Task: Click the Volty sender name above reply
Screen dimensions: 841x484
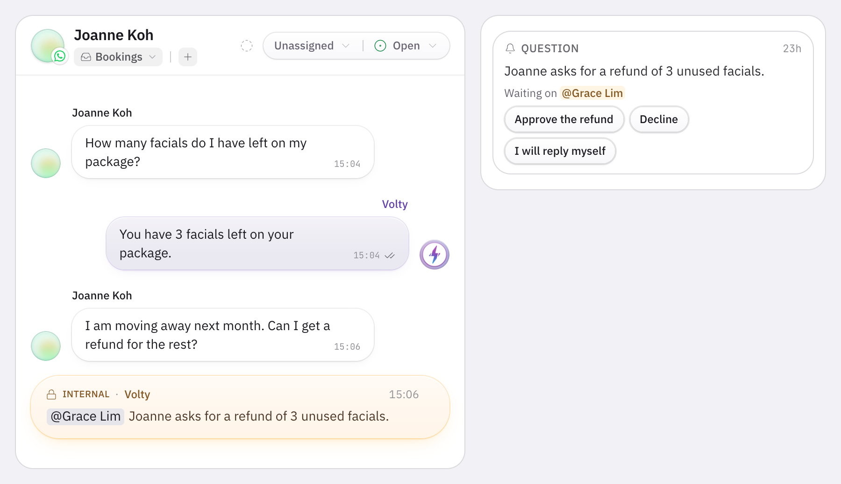Action: (395, 204)
